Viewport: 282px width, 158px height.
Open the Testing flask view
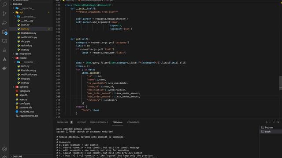pos(4,50)
